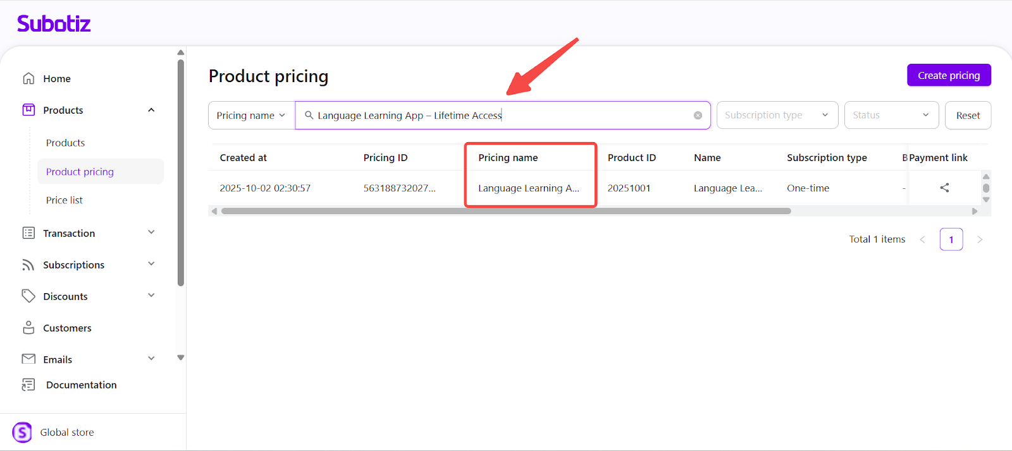Click the Home house icon

[x=28, y=78]
